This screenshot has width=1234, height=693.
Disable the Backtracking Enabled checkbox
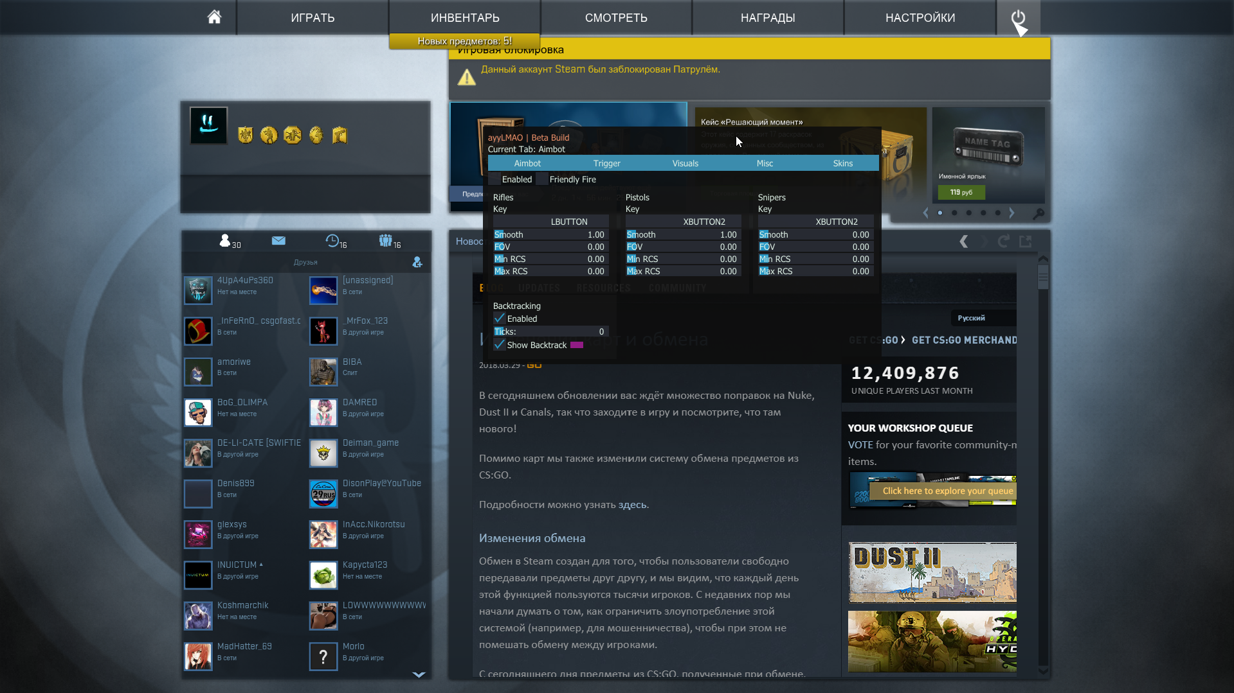pos(500,319)
